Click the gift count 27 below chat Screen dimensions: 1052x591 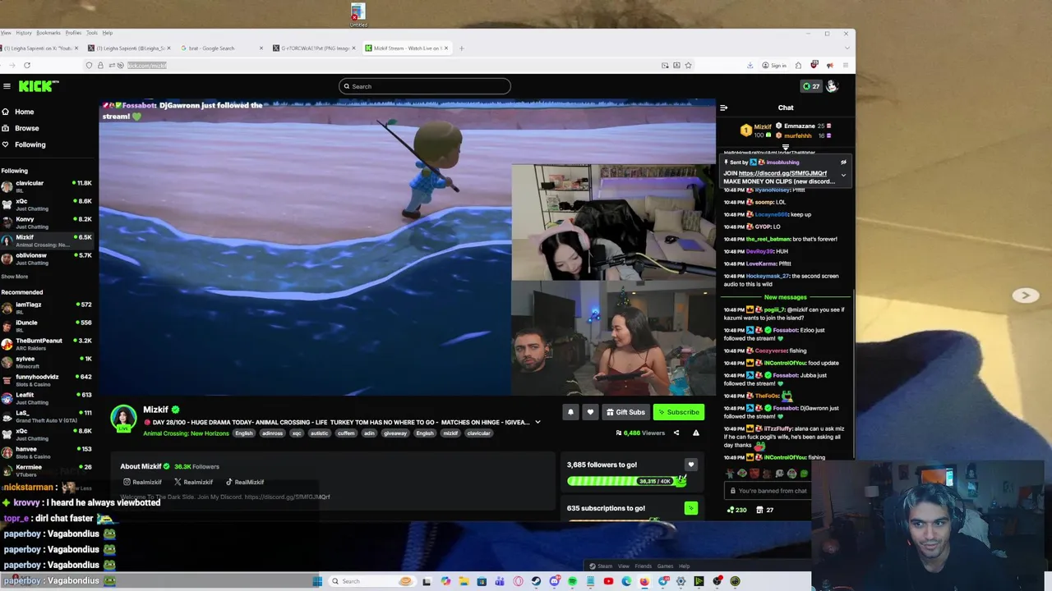(765, 510)
